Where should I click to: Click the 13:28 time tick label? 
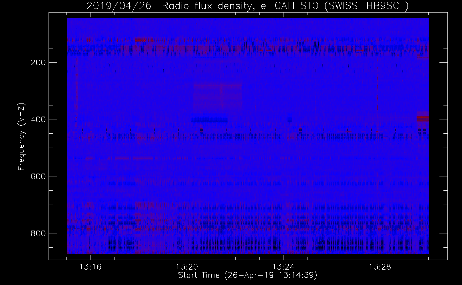380,267
